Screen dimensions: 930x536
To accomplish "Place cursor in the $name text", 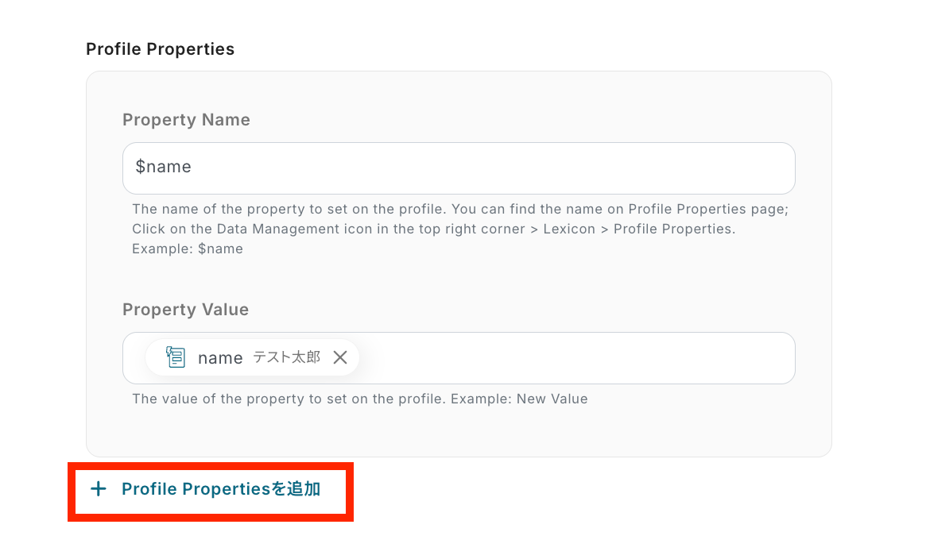I will click(164, 167).
